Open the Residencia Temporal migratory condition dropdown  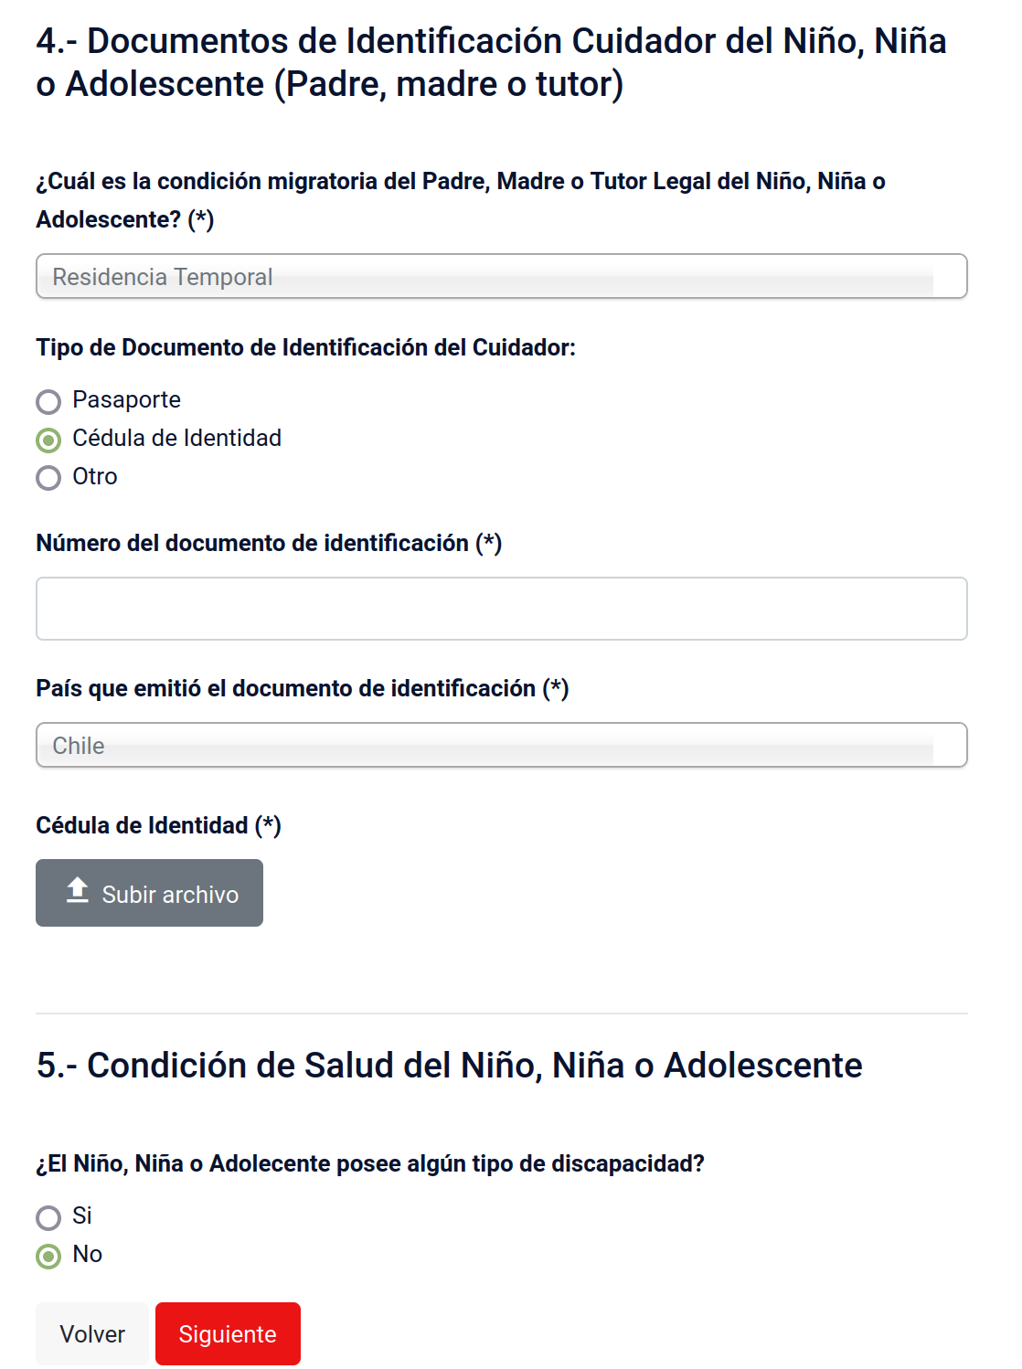pos(501,277)
